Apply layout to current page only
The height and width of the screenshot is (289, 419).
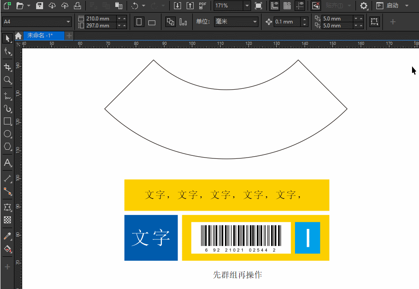(x=183, y=22)
